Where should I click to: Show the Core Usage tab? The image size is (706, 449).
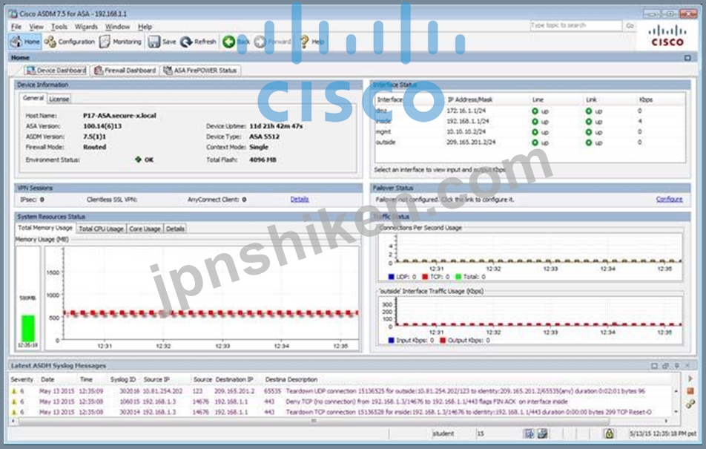145,229
